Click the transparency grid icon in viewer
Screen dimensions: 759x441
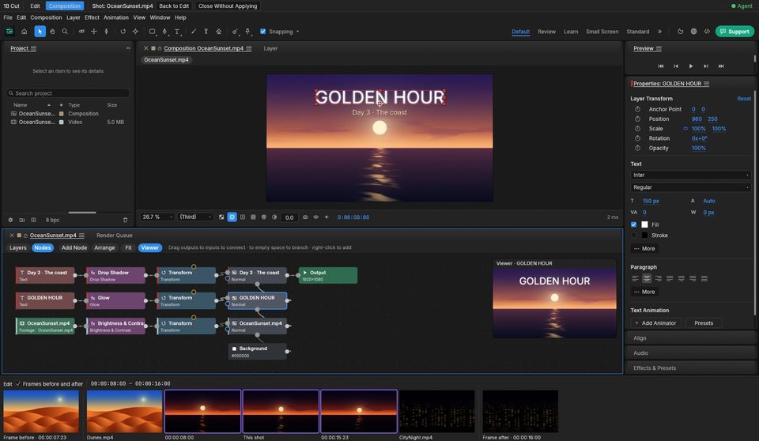pyautogui.click(x=221, y=217)
